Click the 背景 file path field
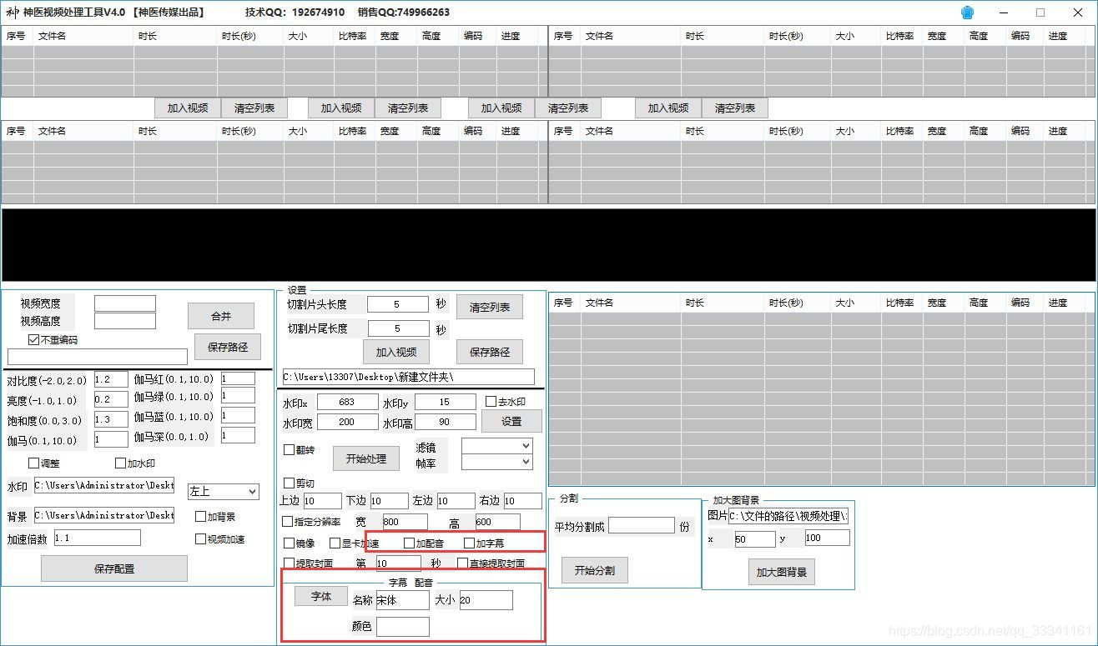1098x646 pixels. click(x=104, y=516)
